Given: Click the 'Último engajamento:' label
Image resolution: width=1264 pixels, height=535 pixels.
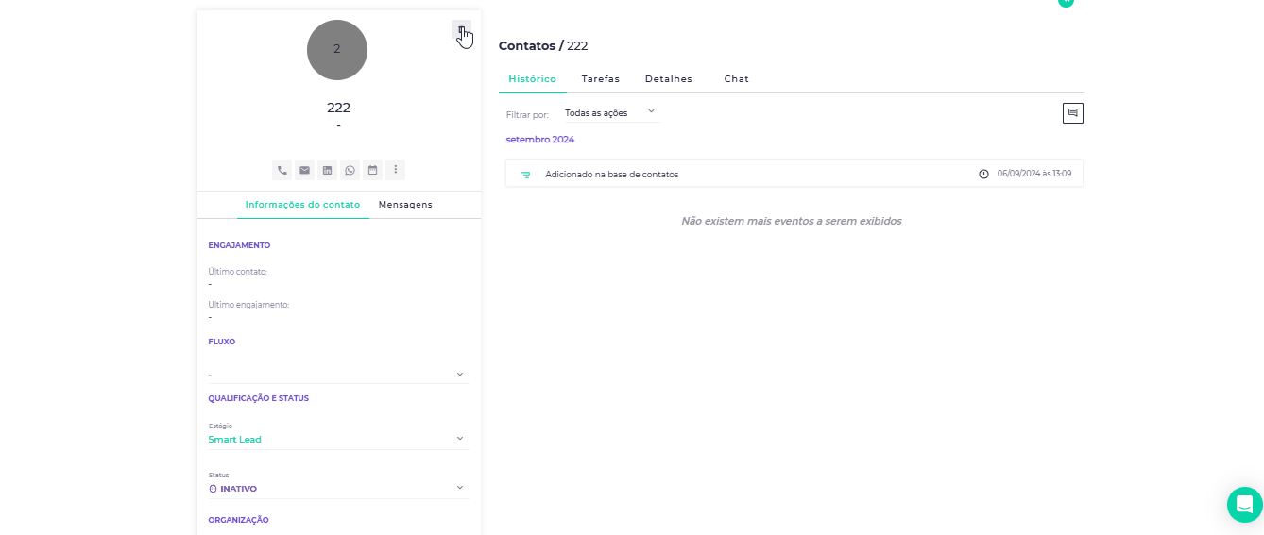Looking at the screenshot, I should 248,305.
